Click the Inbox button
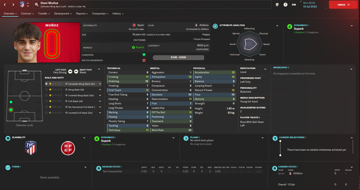The width and height of the screenshot is (360, 190). [343, 5]
